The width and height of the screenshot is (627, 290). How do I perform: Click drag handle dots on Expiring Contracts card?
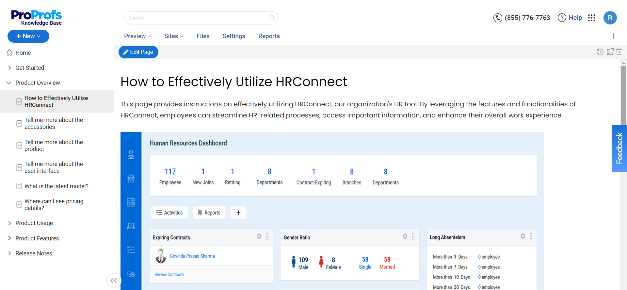267,237
